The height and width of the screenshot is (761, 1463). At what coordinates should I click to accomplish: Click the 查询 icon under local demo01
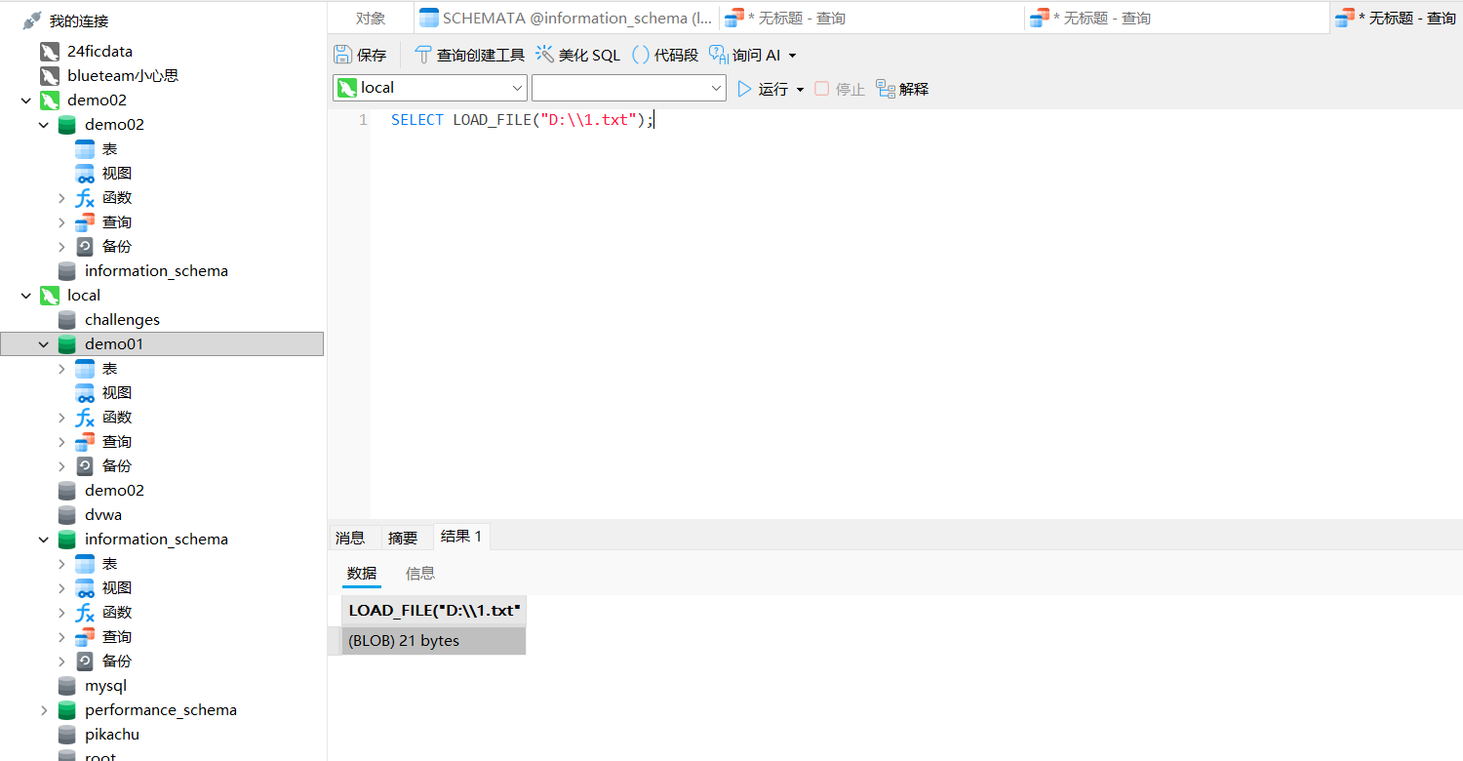click(x=85, y=441)
